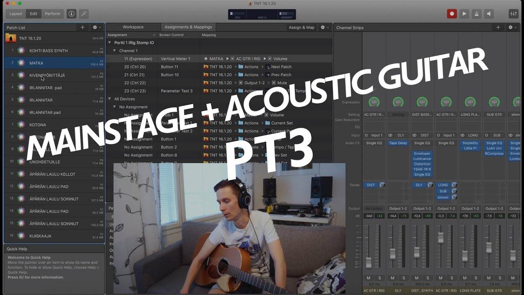Solo the LONG PLATE channel strip
Image resolution: width=524 pixels, height=295 pixels.
point(476,278)
